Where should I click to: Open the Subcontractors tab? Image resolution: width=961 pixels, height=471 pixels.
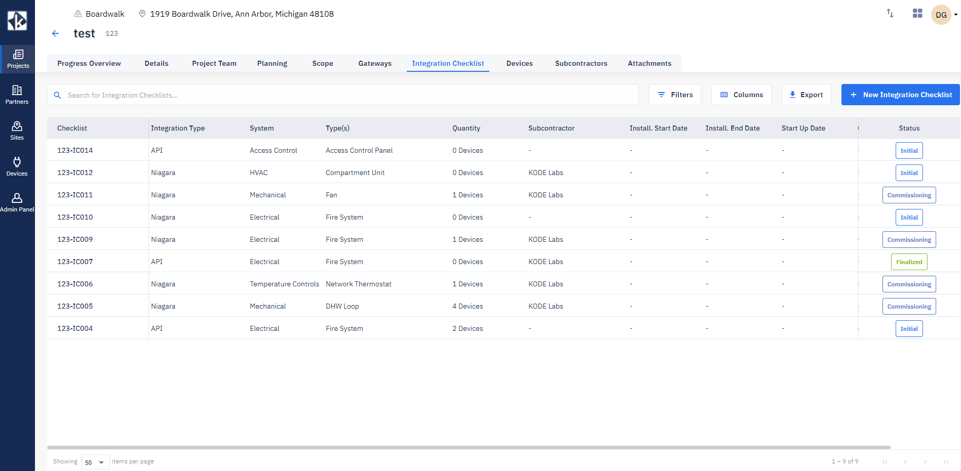[x=581, y=63]
